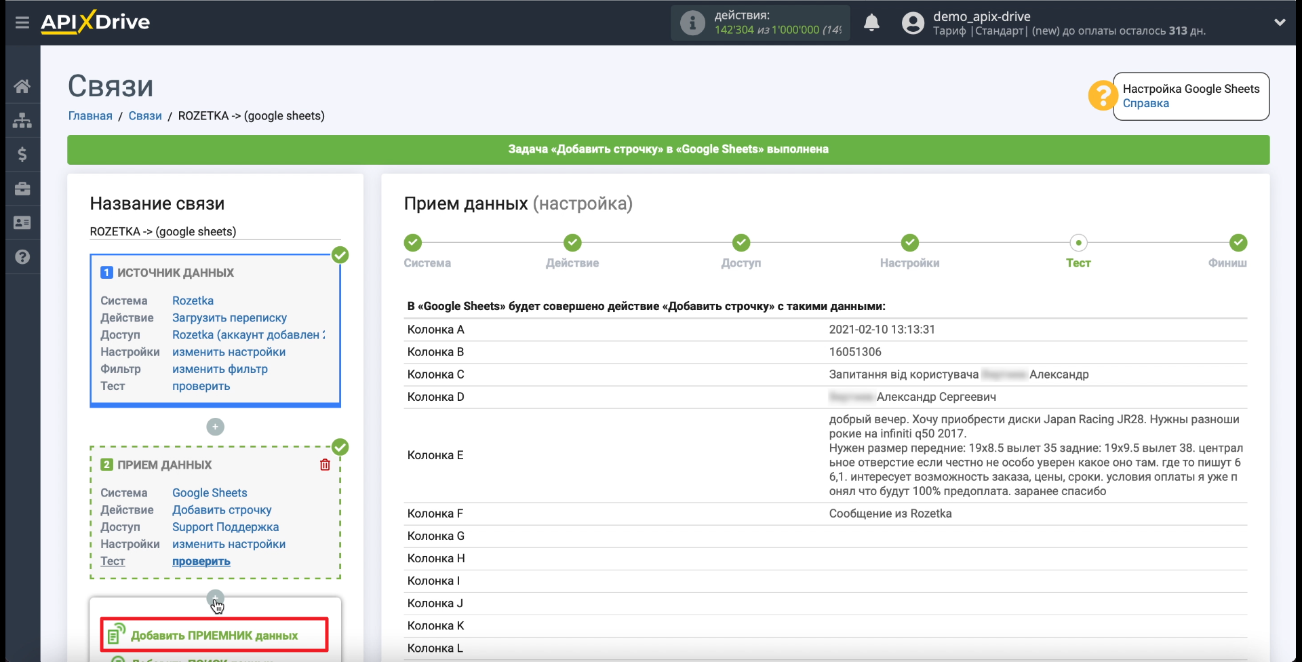Click the Колонка E message text
The width and height of the screenshot is (1302, 662).
[1037, 455]
